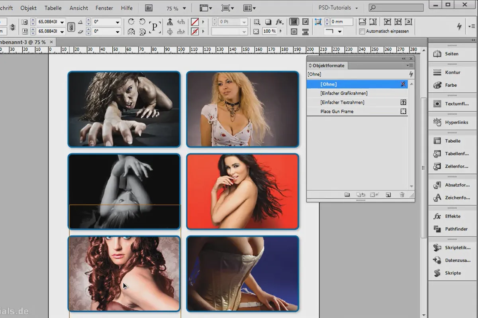Click the stroke color swatch in control bar
The width and height of the screenshot is (478, 318).
pos(195,31)
